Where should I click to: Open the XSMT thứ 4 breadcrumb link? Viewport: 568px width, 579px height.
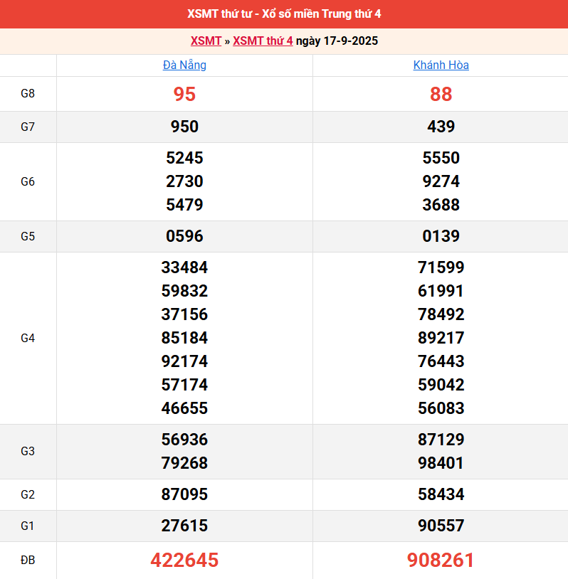263,41
